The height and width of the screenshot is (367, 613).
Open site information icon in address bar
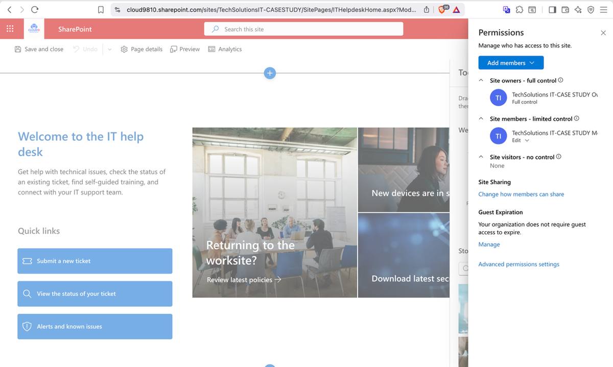pos(117,10)
